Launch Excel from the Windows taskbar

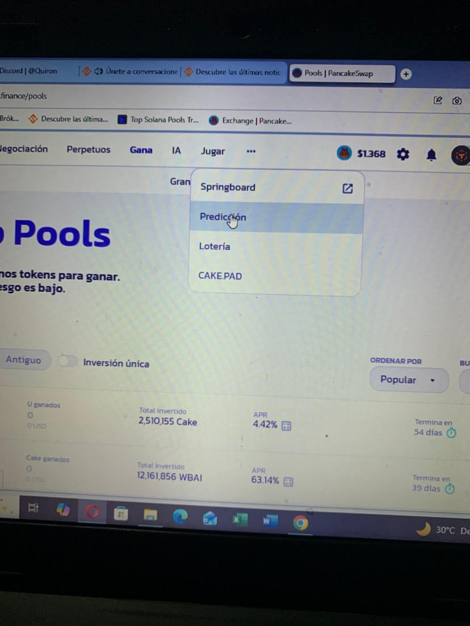(240, 519)
